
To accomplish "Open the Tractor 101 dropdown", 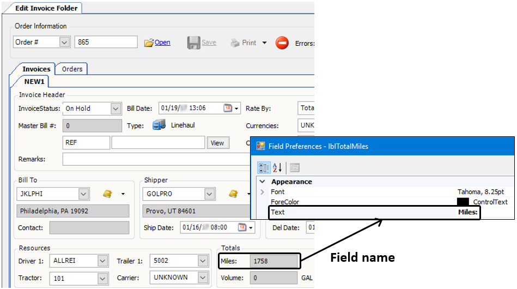I will pyautogui.click(x=102, y=279).
